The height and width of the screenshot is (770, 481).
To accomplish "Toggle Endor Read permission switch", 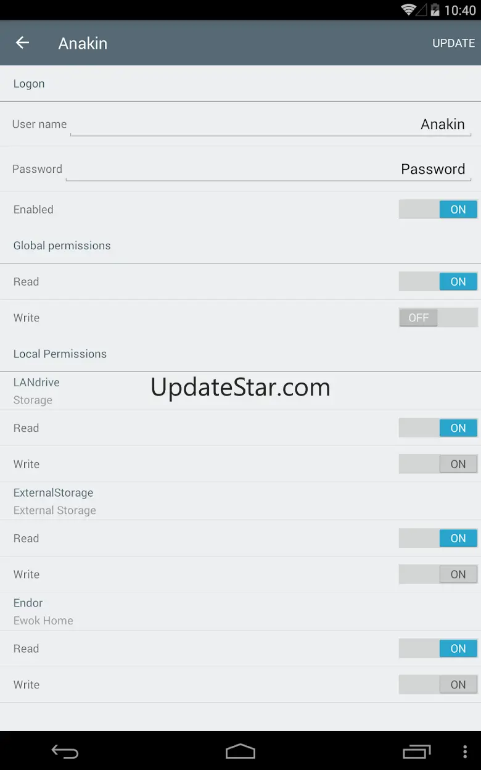I will [x=438, y=649].
